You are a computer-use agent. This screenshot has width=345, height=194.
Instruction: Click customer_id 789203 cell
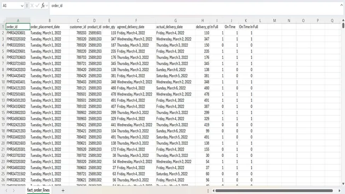[x=78, y=33]
